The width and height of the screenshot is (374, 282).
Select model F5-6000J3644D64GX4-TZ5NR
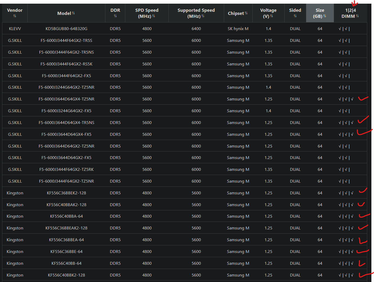coord(66,99)
